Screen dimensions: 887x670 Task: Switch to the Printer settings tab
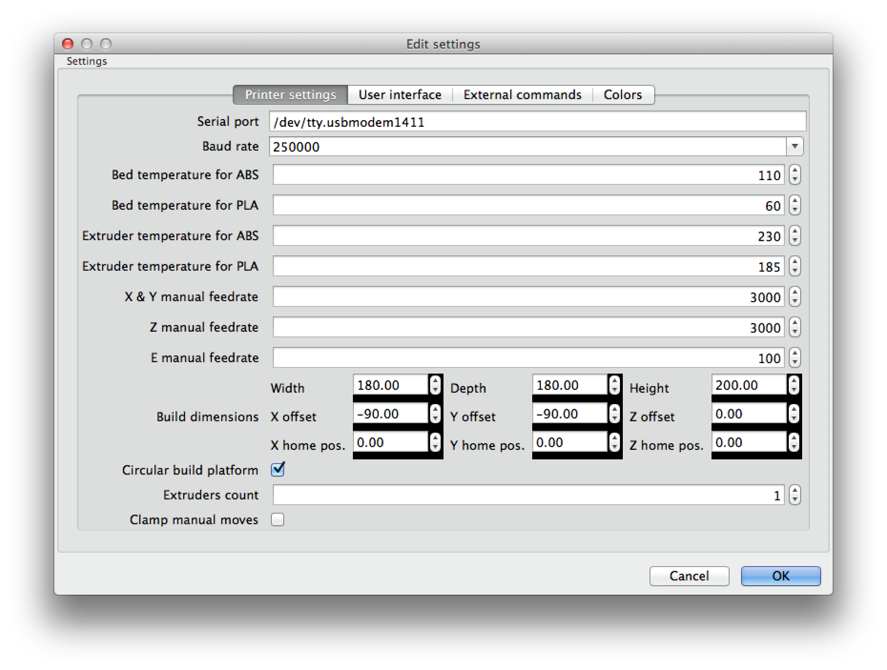pyautogui.click(x=290, y=95)
